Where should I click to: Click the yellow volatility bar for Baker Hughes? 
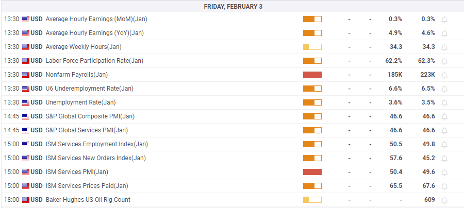(x=312, y=200)
